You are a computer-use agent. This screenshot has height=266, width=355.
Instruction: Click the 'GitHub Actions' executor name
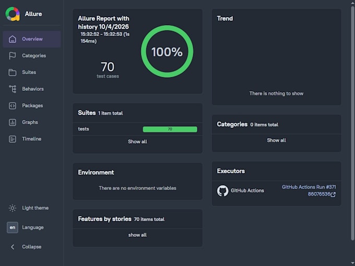[247, 191]
